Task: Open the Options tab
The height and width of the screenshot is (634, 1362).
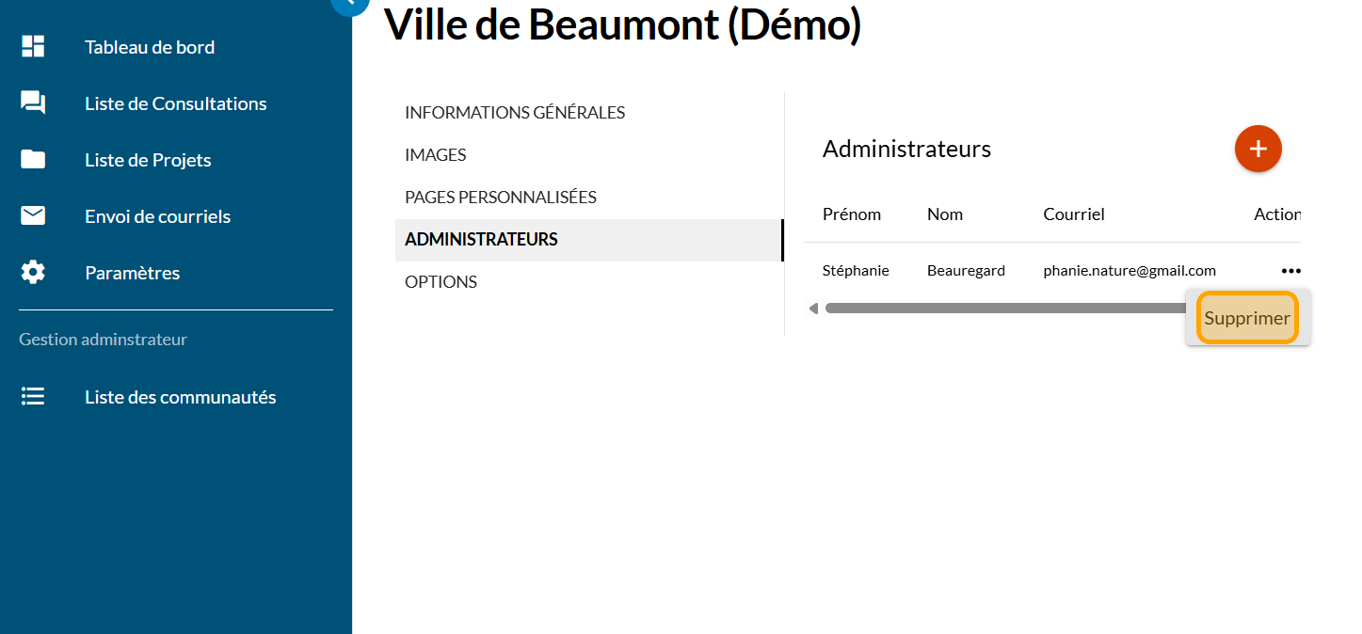Action: tap(441, 282)
